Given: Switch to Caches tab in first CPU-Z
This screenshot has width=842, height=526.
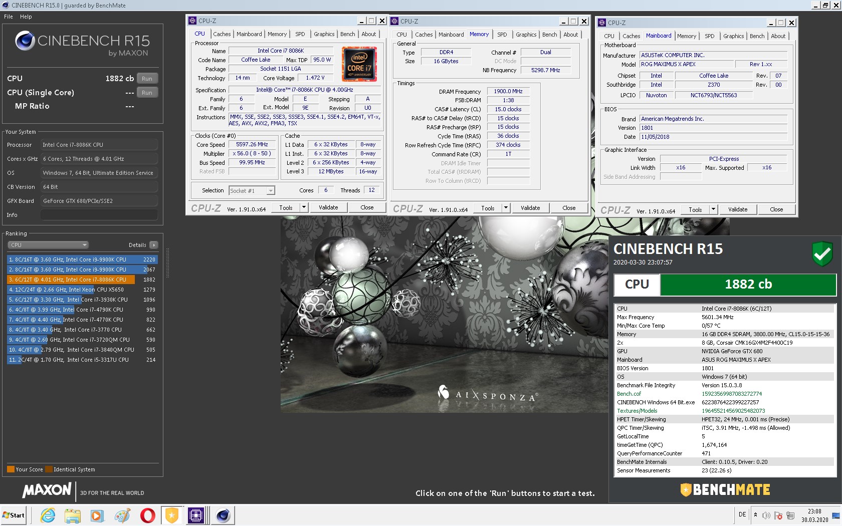Looking at the screenshot, I should (x=222, y=34).
